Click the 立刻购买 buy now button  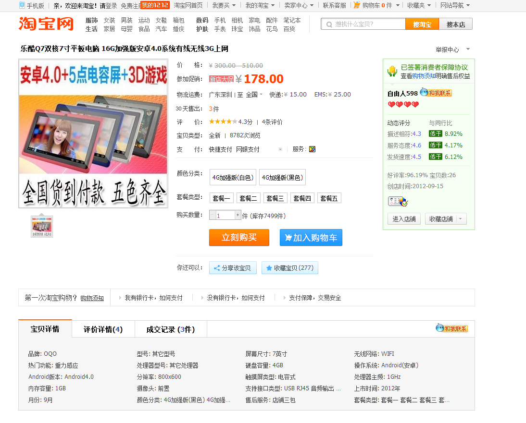point(239,237)
